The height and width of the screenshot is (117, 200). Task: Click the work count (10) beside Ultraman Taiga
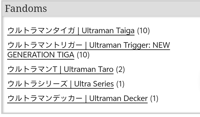click(x=143, y=31)
